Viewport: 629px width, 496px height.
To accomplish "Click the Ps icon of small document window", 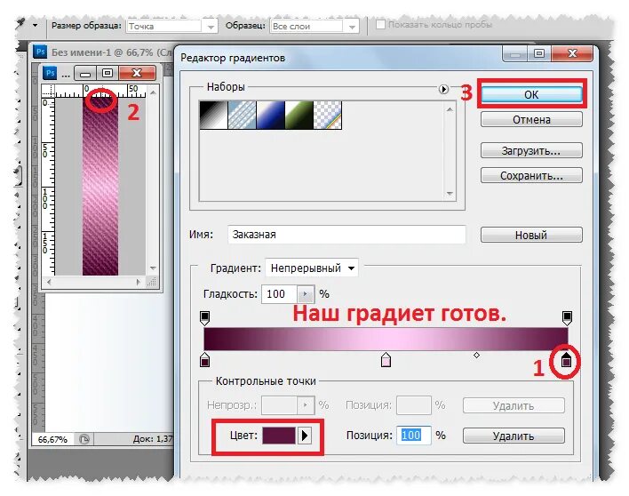I will 50,73.
